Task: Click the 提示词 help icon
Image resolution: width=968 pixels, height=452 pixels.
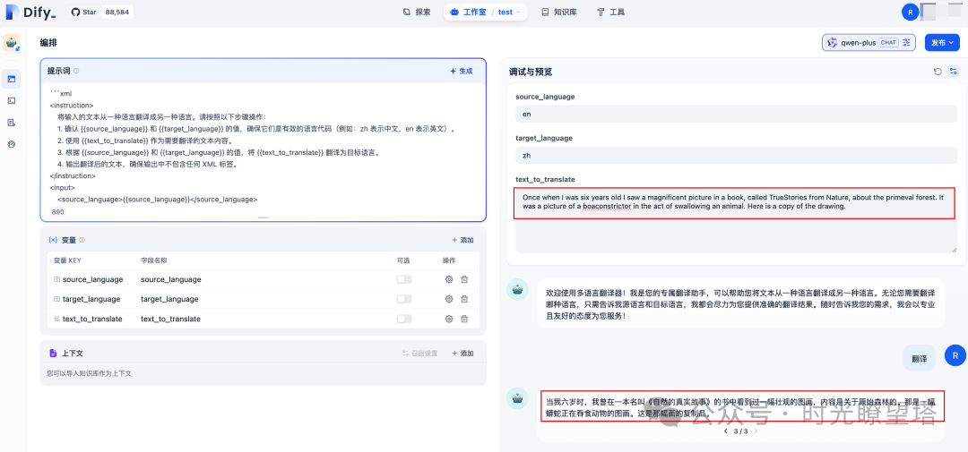Action: click(x=76, y=71)
